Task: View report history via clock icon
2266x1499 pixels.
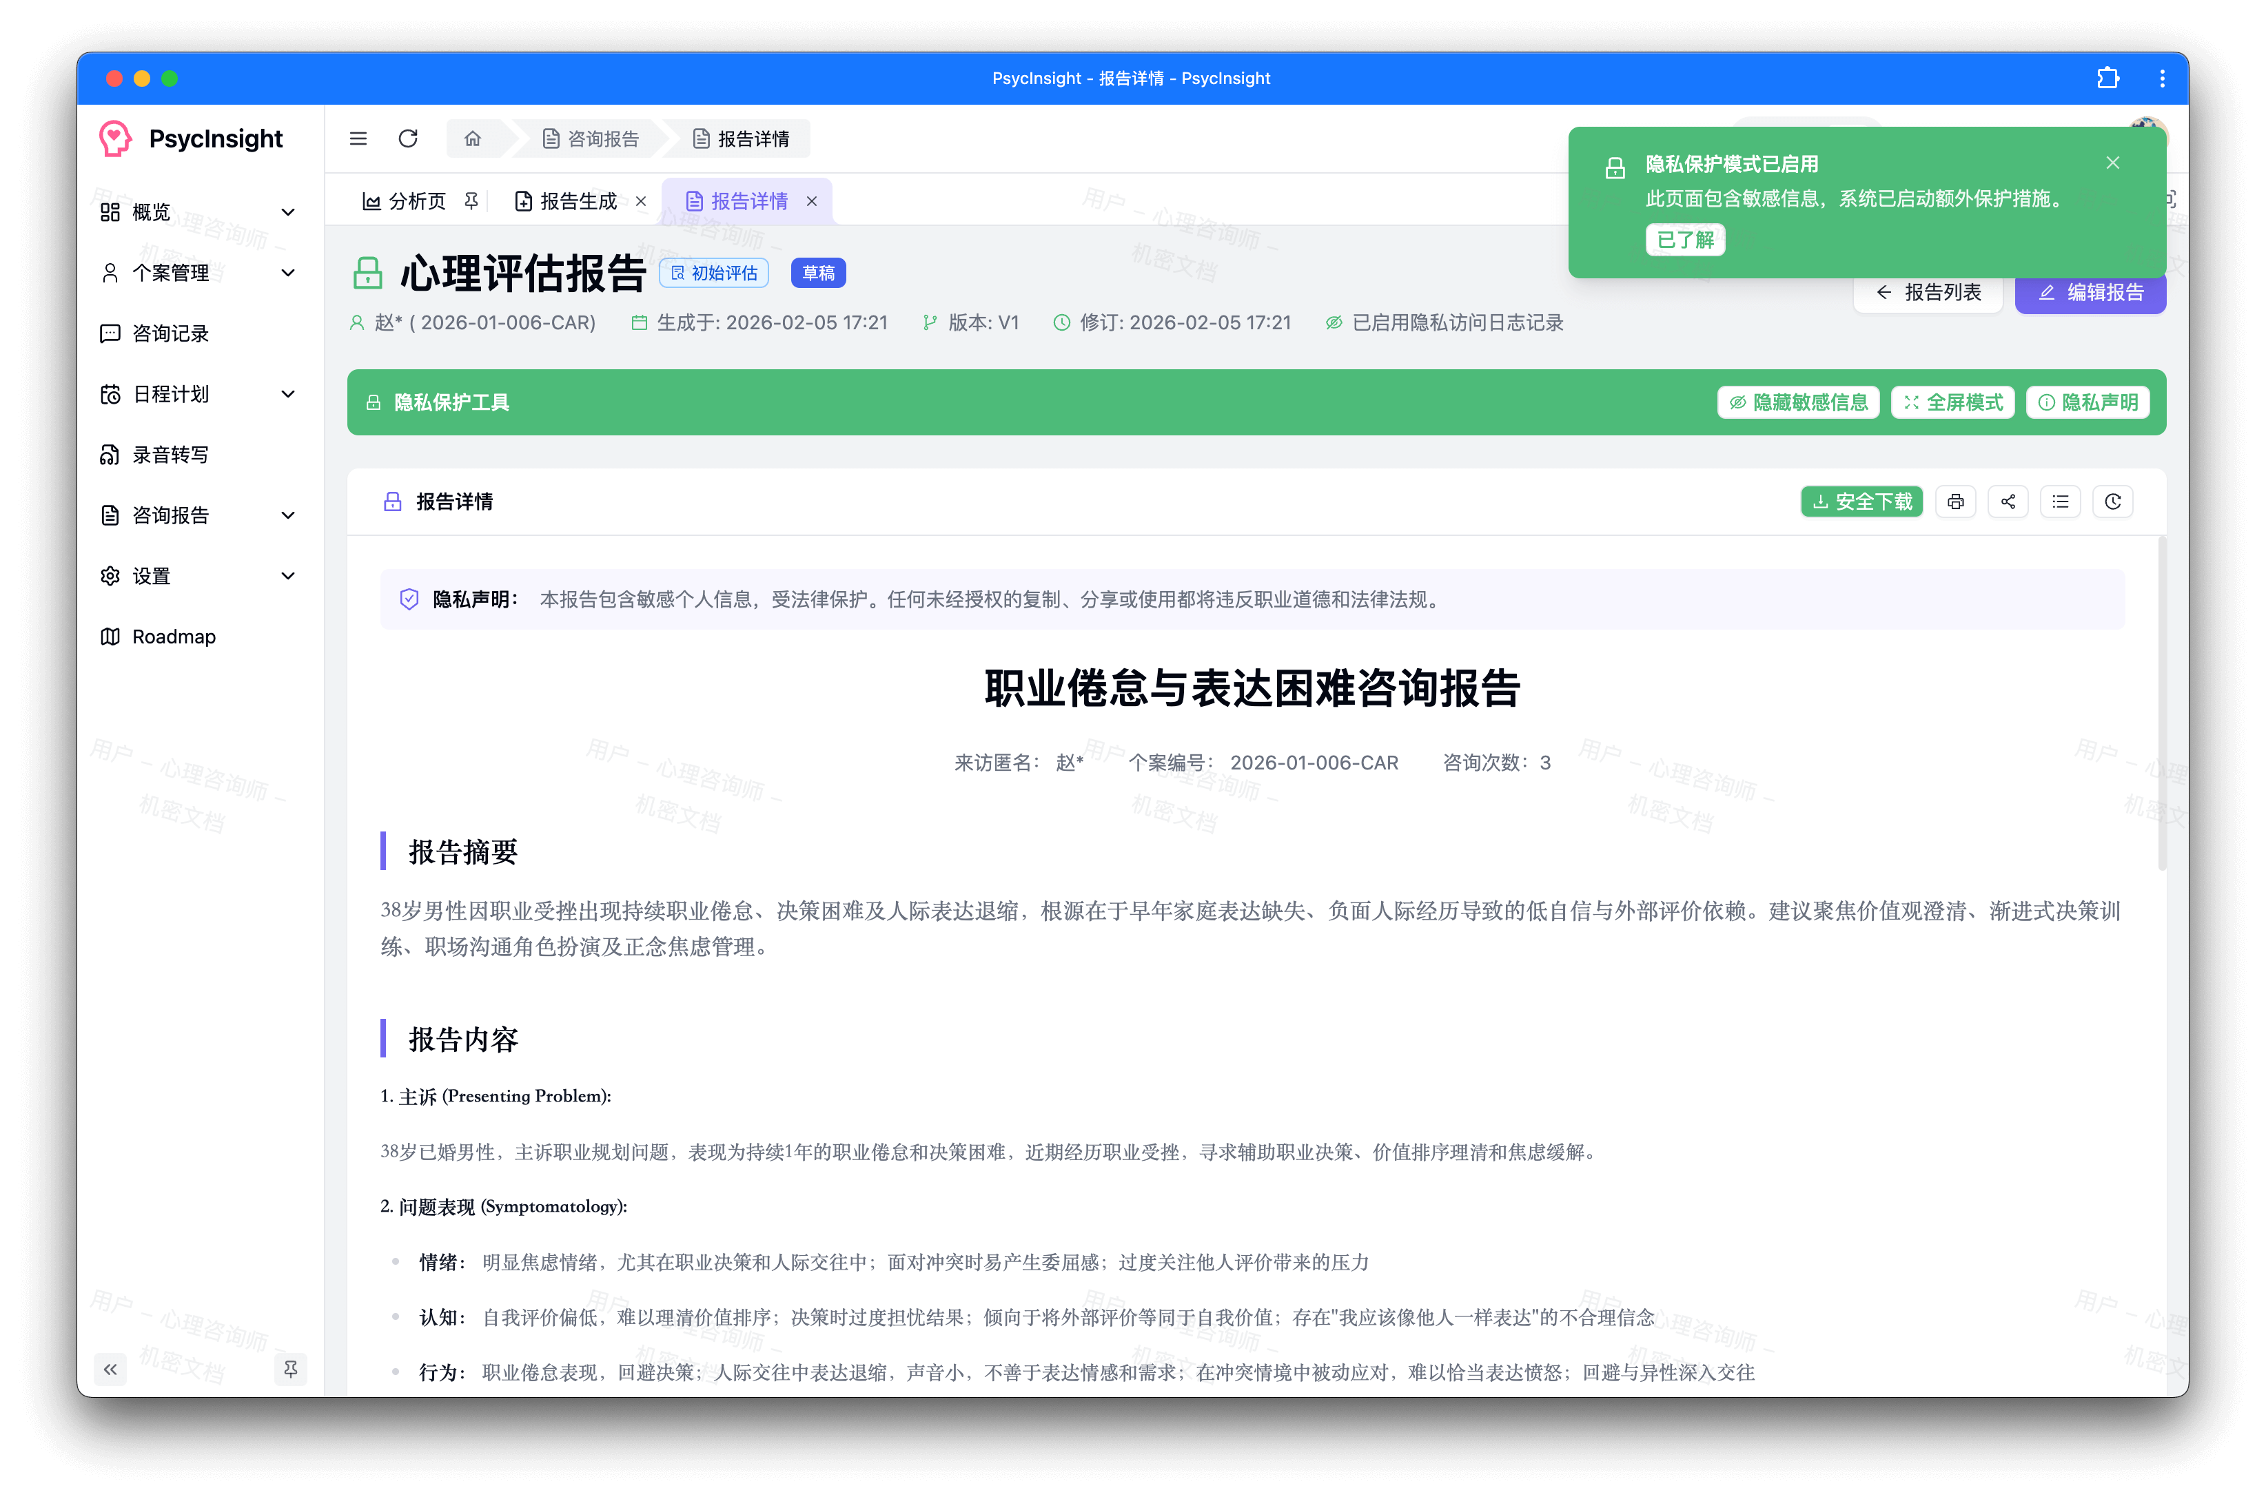Action: (2113, 501)
